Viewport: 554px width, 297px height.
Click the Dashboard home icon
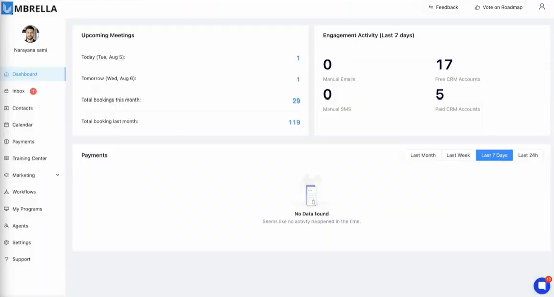6,74
